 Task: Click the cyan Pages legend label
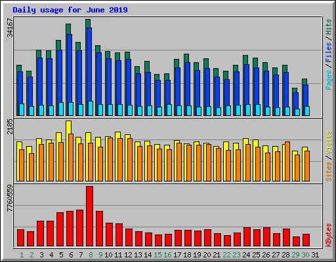(x=329, y=80)
